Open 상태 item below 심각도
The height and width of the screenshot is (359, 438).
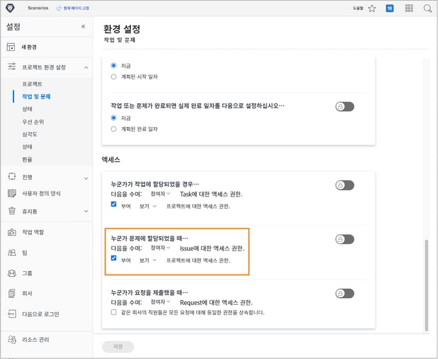[x=27, y=147]
